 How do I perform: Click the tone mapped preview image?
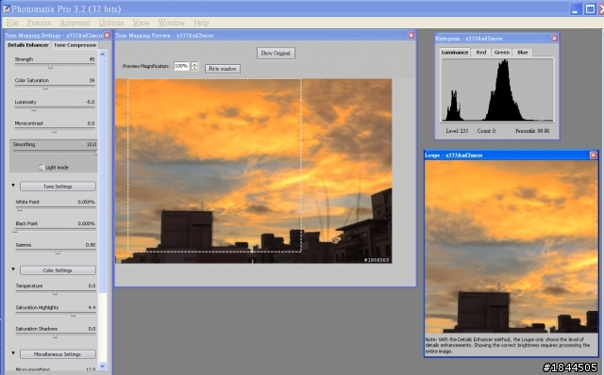coord(254,171)
